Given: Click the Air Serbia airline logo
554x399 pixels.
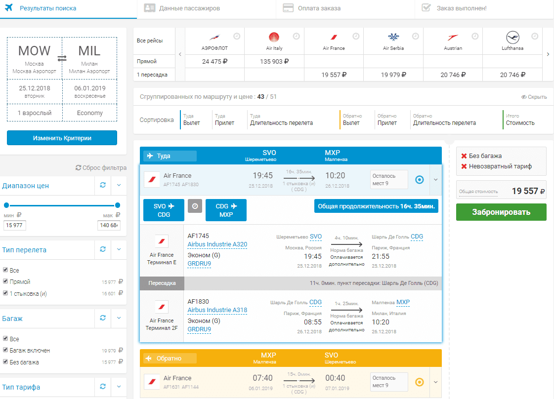Looking at the screenshot, I should [393, 37].
